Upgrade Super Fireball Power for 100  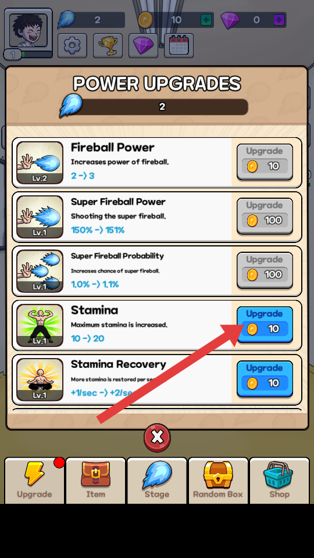pyautogui.click(x=265, y=216)
